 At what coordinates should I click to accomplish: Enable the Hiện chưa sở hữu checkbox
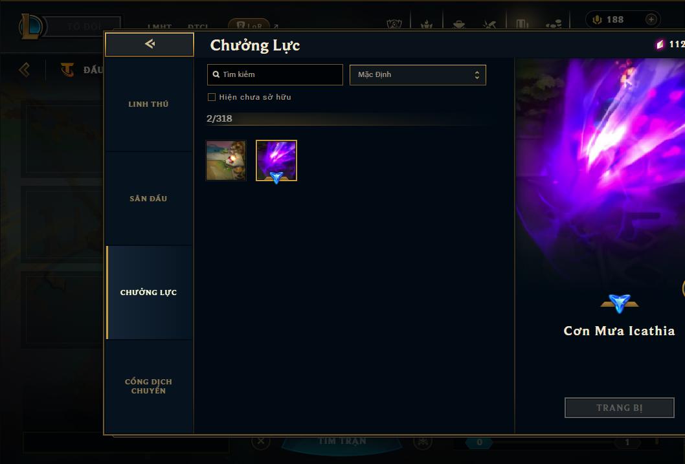(212, 97)
